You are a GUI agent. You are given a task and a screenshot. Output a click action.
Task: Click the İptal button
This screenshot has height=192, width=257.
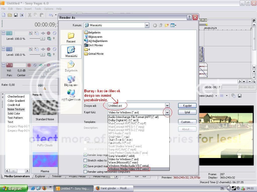pos(187,112)
